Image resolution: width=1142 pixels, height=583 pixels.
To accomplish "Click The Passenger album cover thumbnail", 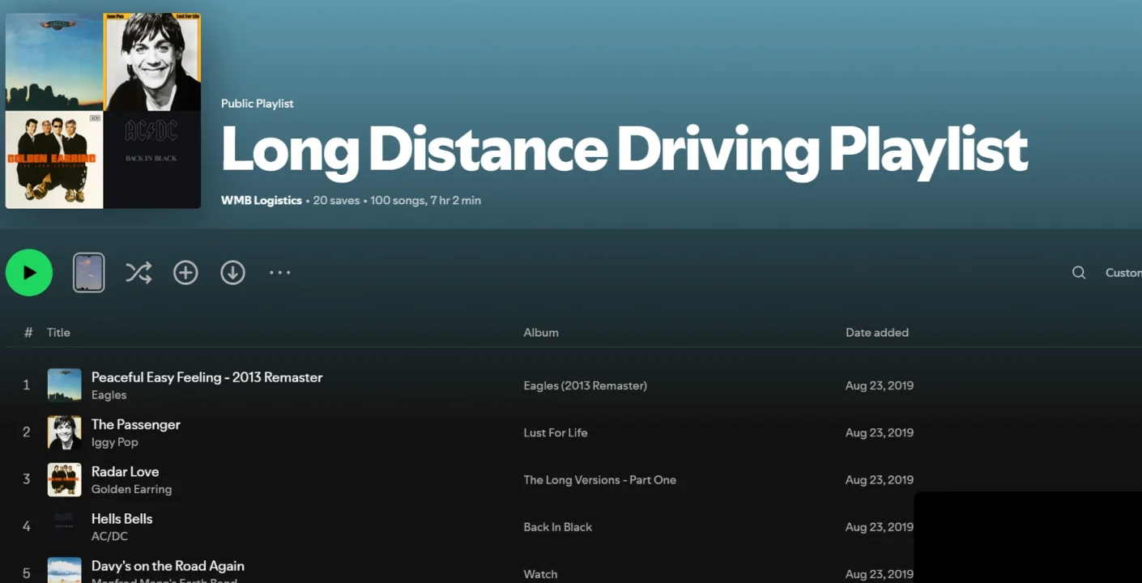I will [x=64, y=432].
